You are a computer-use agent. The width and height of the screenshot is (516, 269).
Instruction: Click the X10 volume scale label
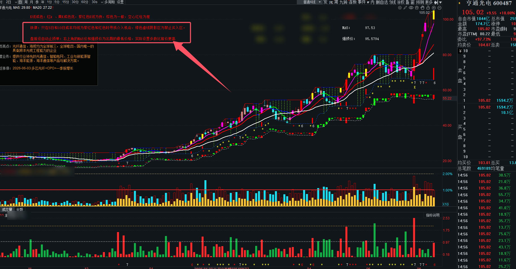446,204
